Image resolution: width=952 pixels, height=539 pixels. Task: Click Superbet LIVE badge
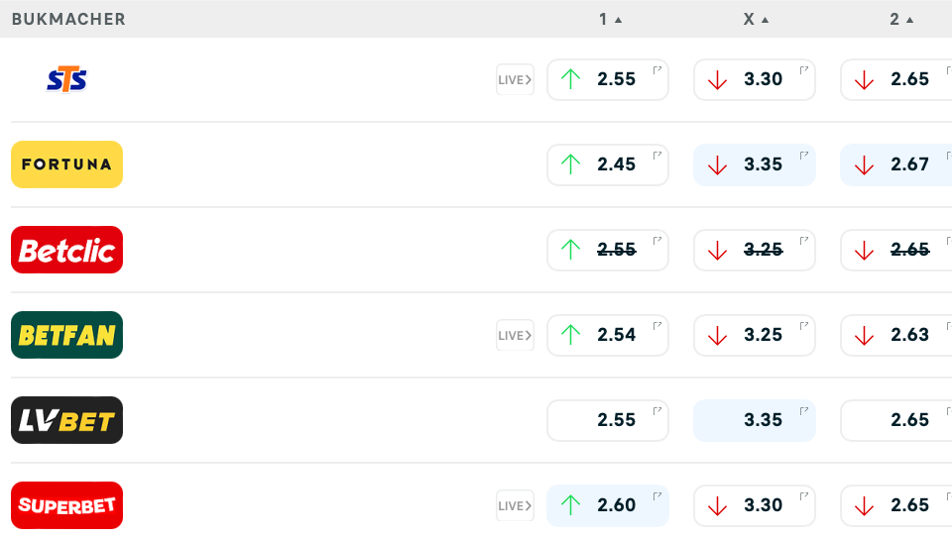pos(515,505)
